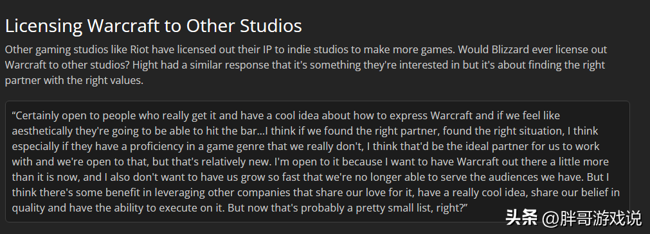Click "share our belief in" text
This screenshot has width=650, height=234.
coord(575,192)
